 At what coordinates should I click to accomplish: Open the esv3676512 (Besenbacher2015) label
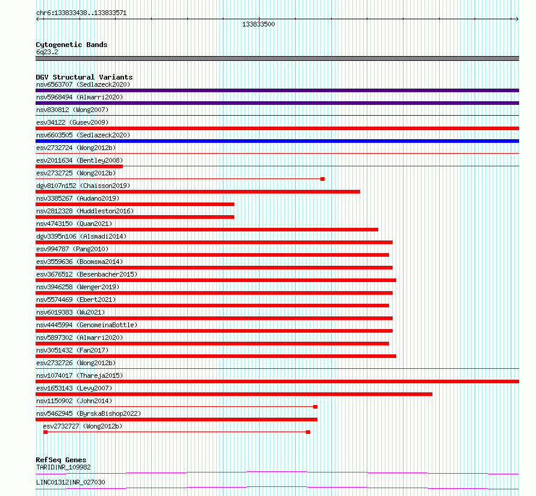87,274
